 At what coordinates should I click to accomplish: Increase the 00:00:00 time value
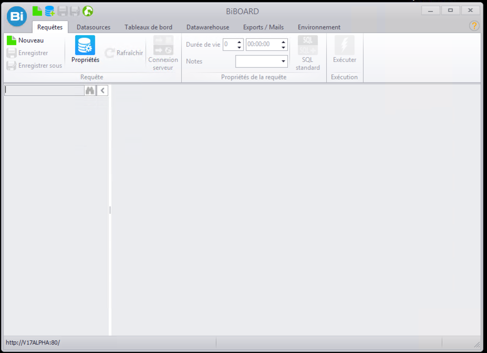click(x=283, y=42)
